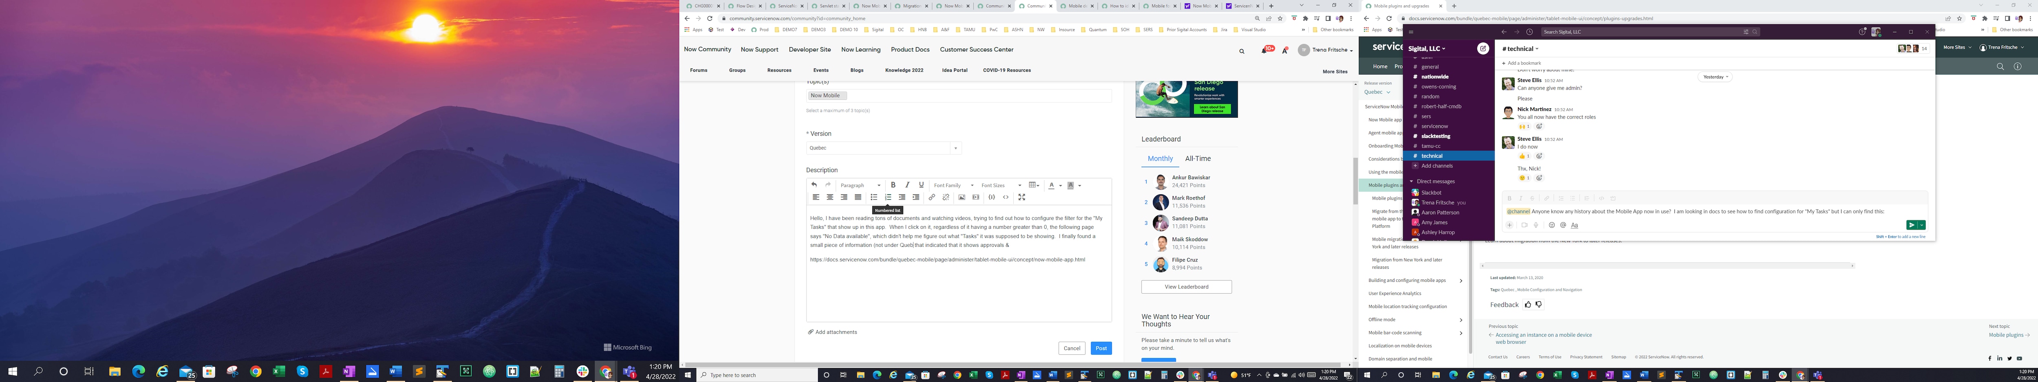Viewport: 2038px width, 382px height.
Task: Toggle italic formatting in the description editor
Action: [x=908, y=185]
